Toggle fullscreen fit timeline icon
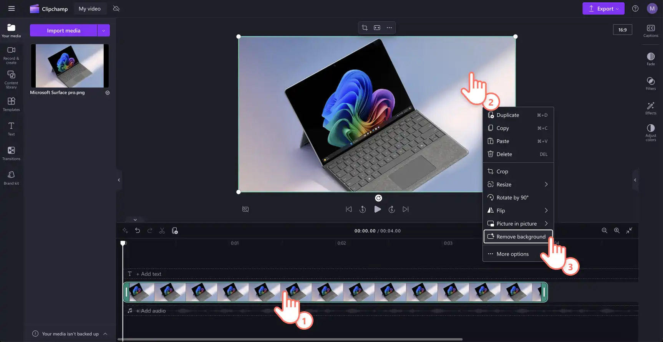Viewport: 663px width, 342px height. (629, 230)
